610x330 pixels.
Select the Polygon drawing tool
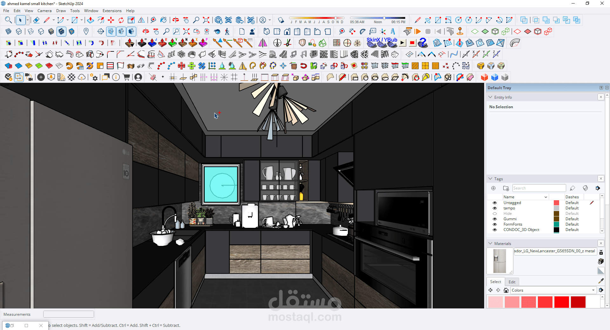(x=469, y=20)
